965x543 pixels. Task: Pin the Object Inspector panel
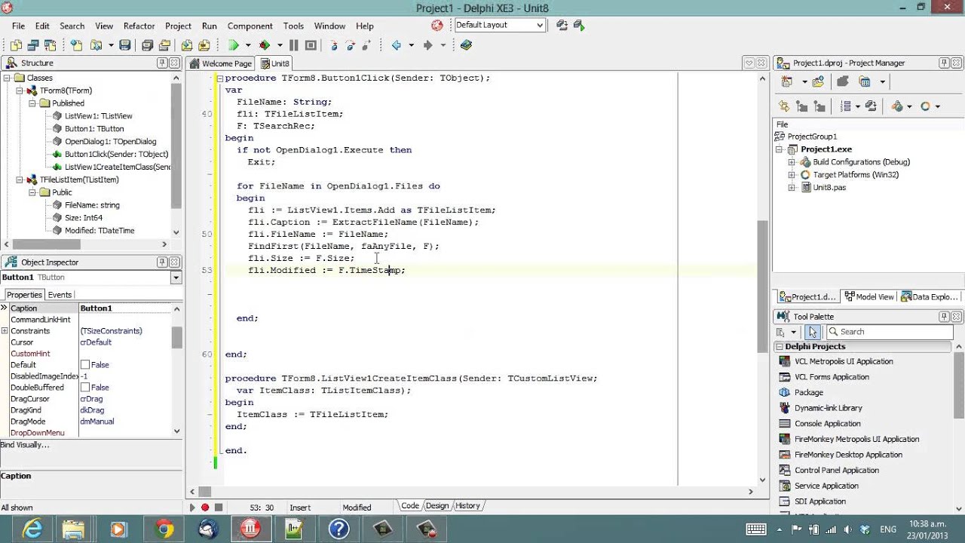162,262
